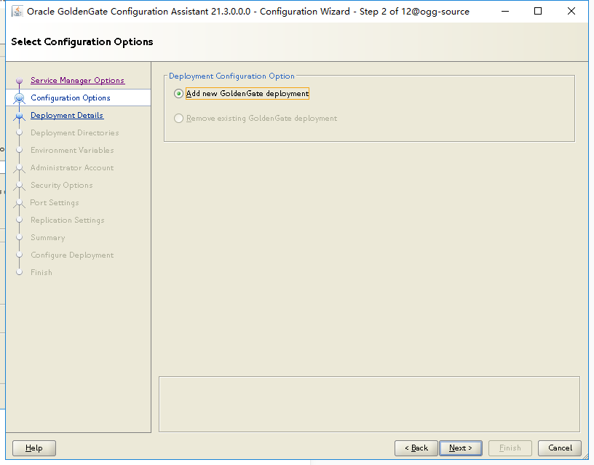Click Configure Deployment step in sidebar

[x=72, y=255]
